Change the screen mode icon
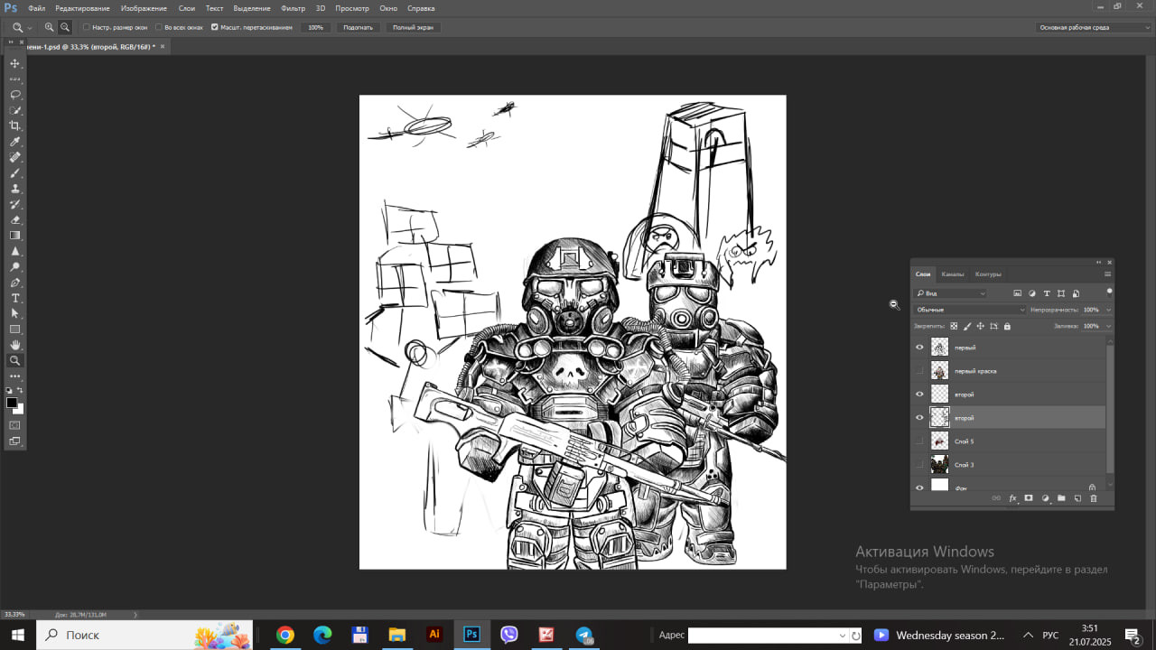The height and width of the screenshot is (650, 1156). point(14,441)
